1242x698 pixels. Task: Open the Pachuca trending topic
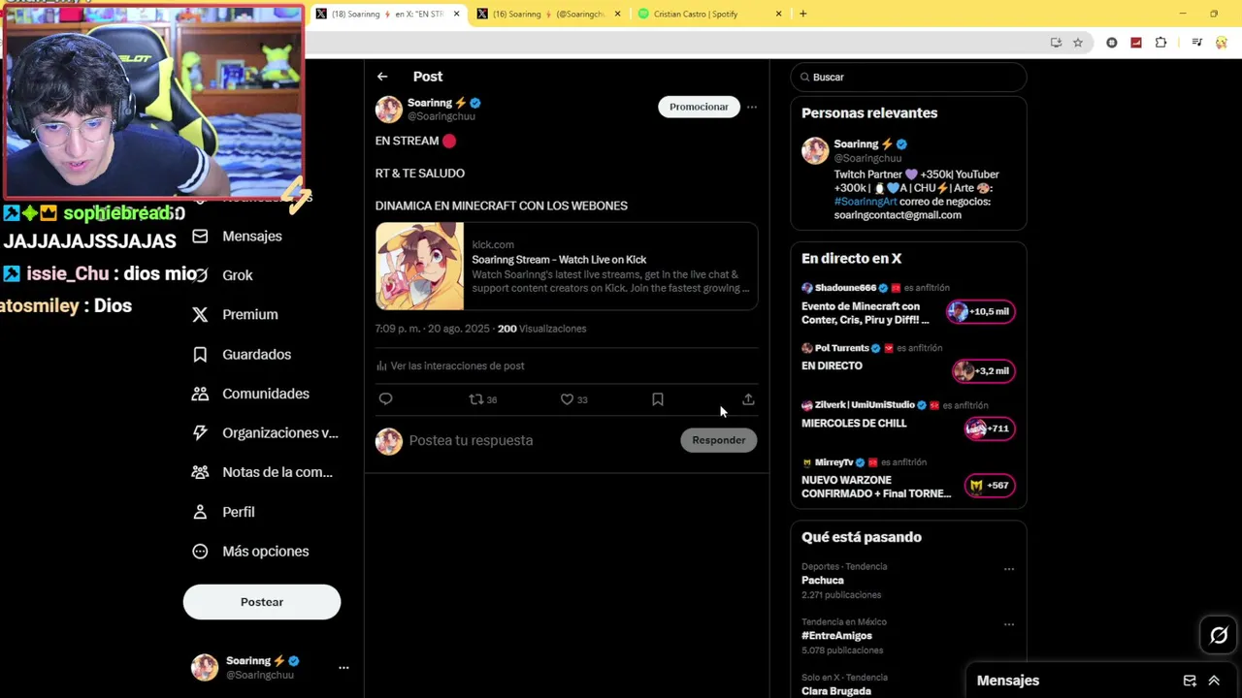(822, 580)
